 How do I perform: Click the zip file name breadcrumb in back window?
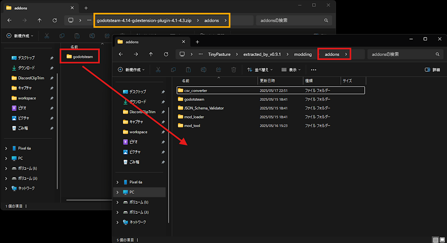[x=144, y=20]
